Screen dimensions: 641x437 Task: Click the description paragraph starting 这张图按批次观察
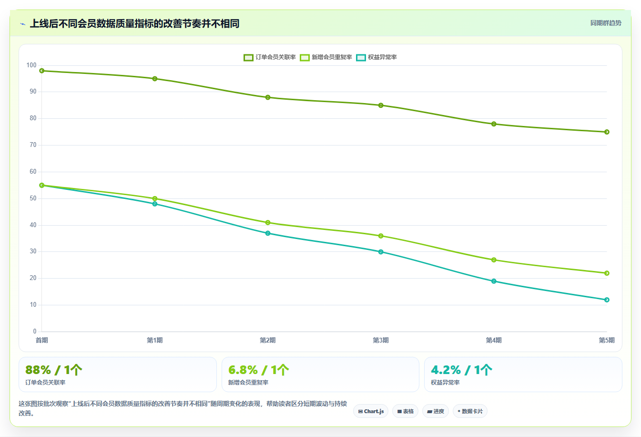[x=183, y=408]
